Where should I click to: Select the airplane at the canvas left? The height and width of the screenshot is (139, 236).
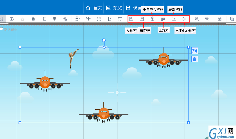point(45,81)
